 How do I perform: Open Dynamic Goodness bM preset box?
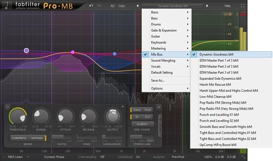click(x=173, y=6)
